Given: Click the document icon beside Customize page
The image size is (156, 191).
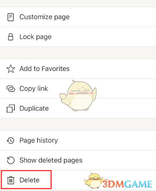Looking at the screenshot, I should [11, 17].
